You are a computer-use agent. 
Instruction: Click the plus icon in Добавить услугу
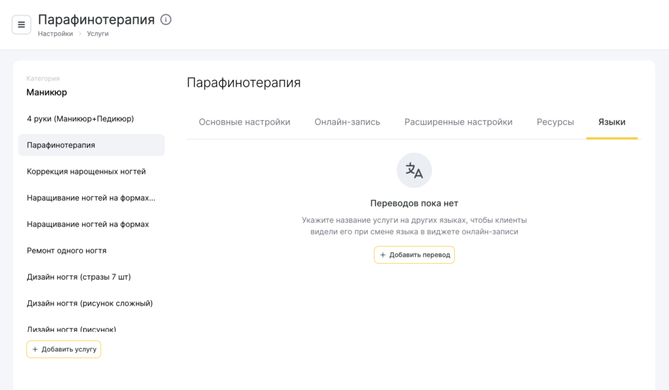(35, 349)
